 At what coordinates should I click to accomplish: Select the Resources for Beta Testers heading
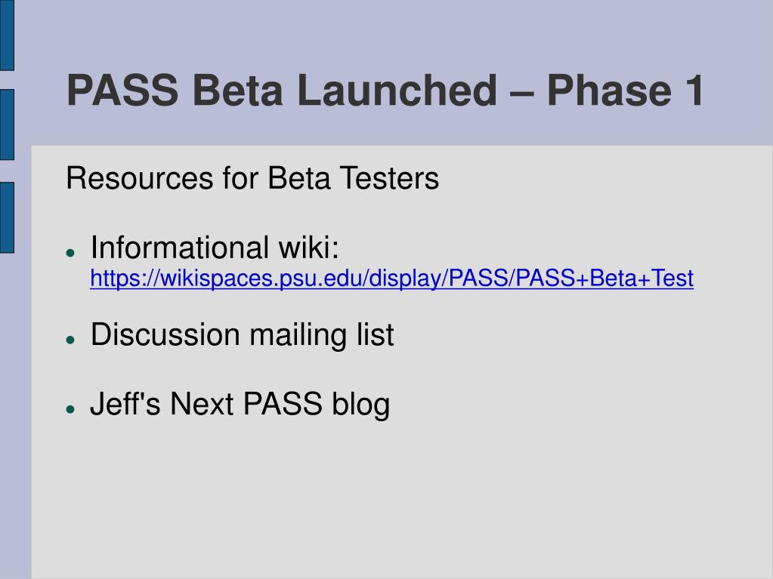click(252, 177)
